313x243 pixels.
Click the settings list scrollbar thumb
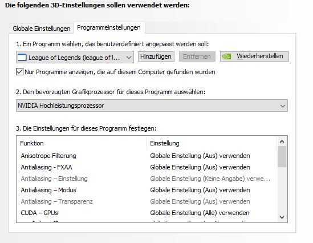click(x=282, y=157)
